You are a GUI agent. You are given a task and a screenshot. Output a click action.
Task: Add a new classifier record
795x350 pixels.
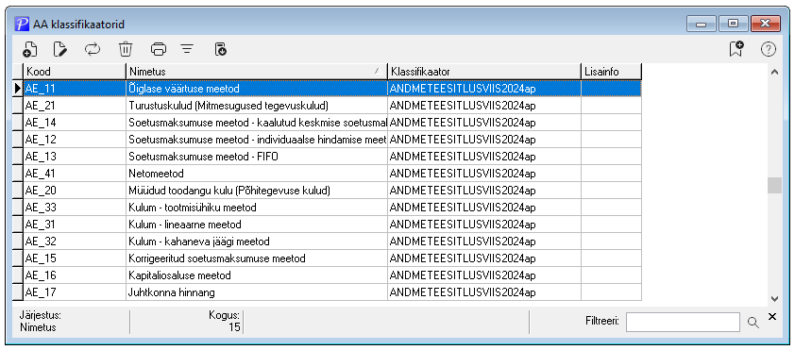30,49
